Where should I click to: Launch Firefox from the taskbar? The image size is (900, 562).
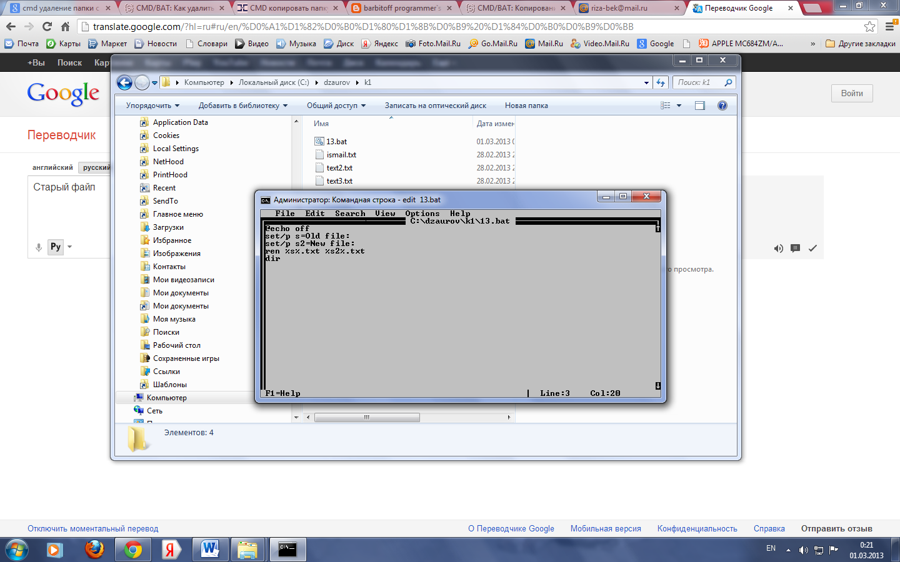(94, 550)
